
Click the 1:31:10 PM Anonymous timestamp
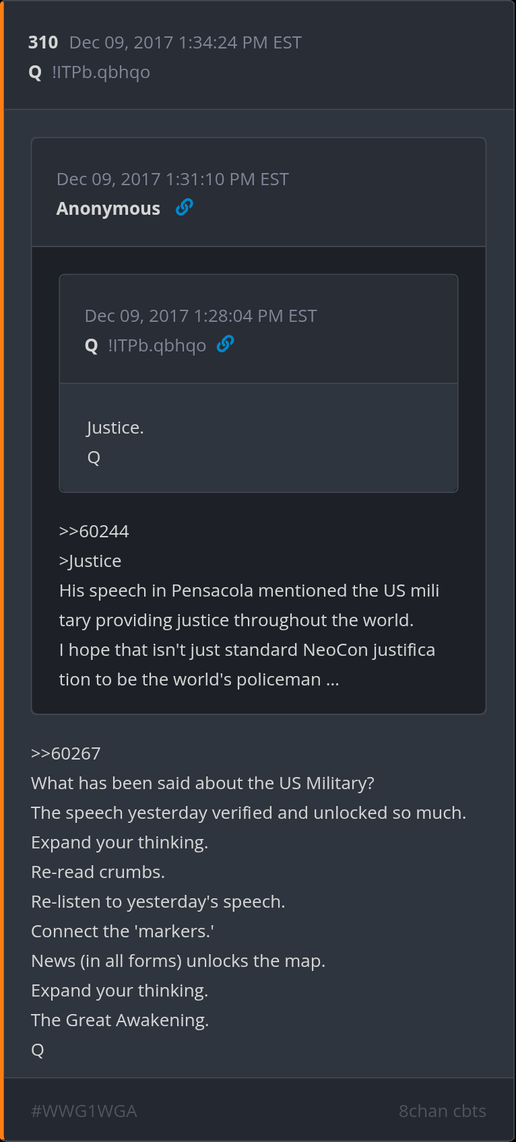[172, 179]
